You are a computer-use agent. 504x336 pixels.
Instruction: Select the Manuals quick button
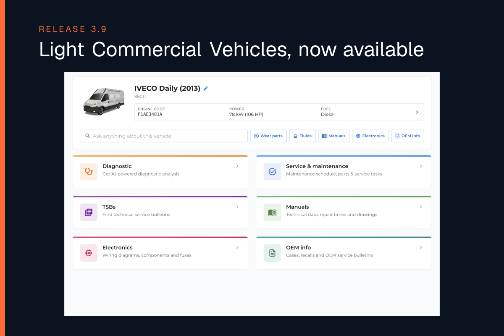(334, 136)
